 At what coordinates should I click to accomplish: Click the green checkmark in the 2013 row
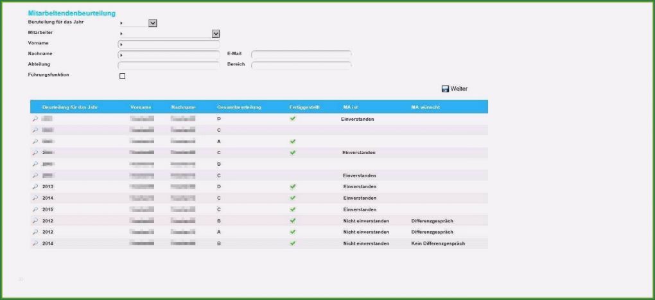[x=293, y=187]
